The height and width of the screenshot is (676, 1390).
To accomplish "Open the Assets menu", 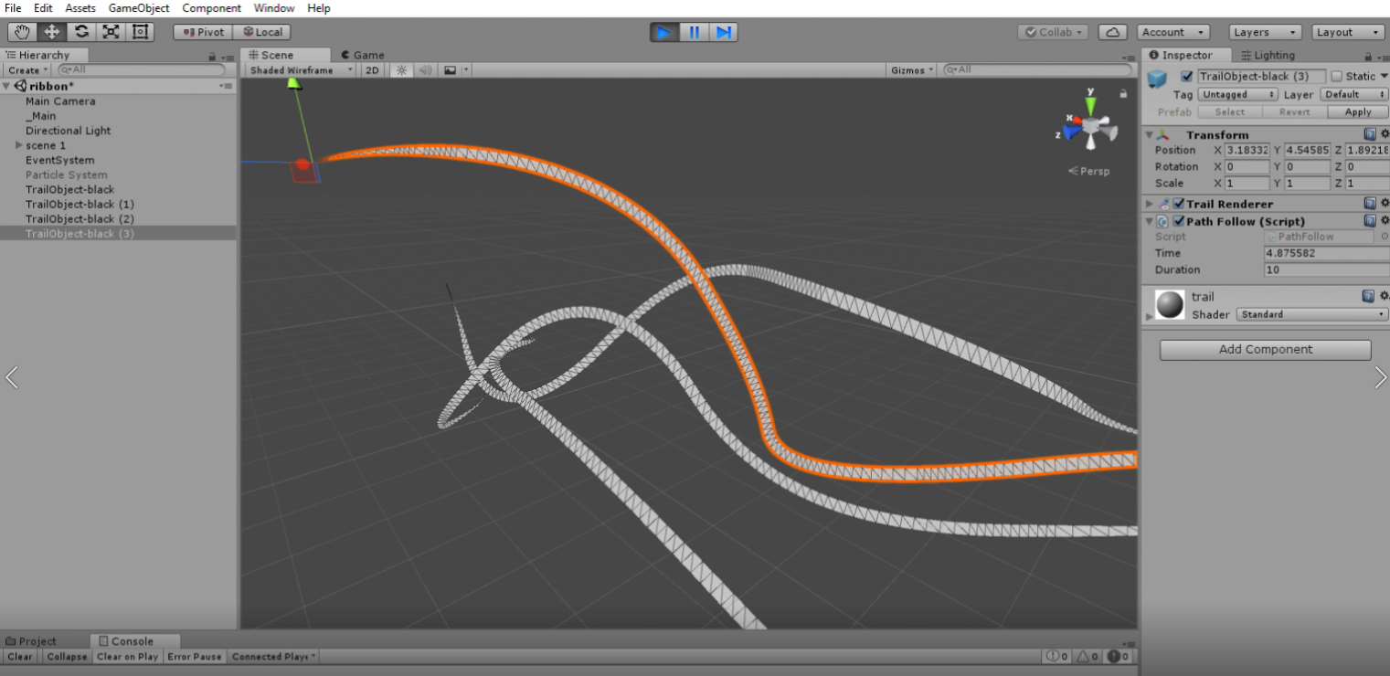I will tap(80, 8).
